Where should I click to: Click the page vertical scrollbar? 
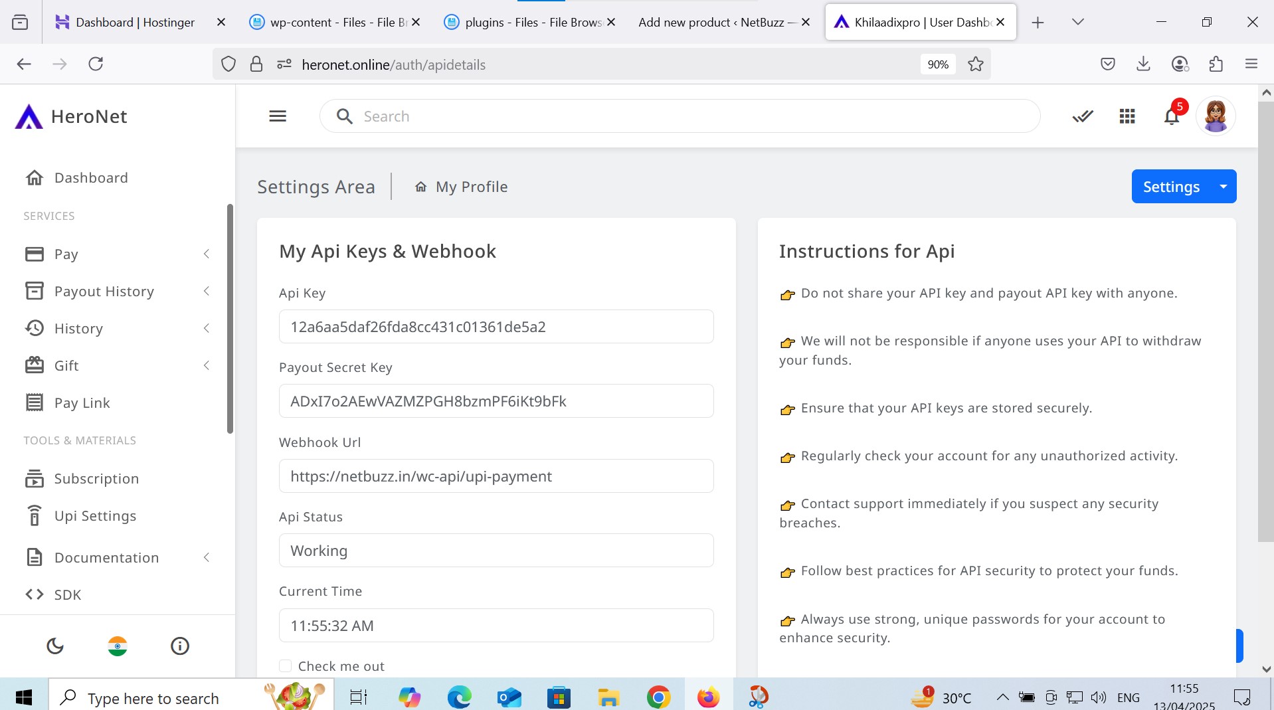(1265, 319)
